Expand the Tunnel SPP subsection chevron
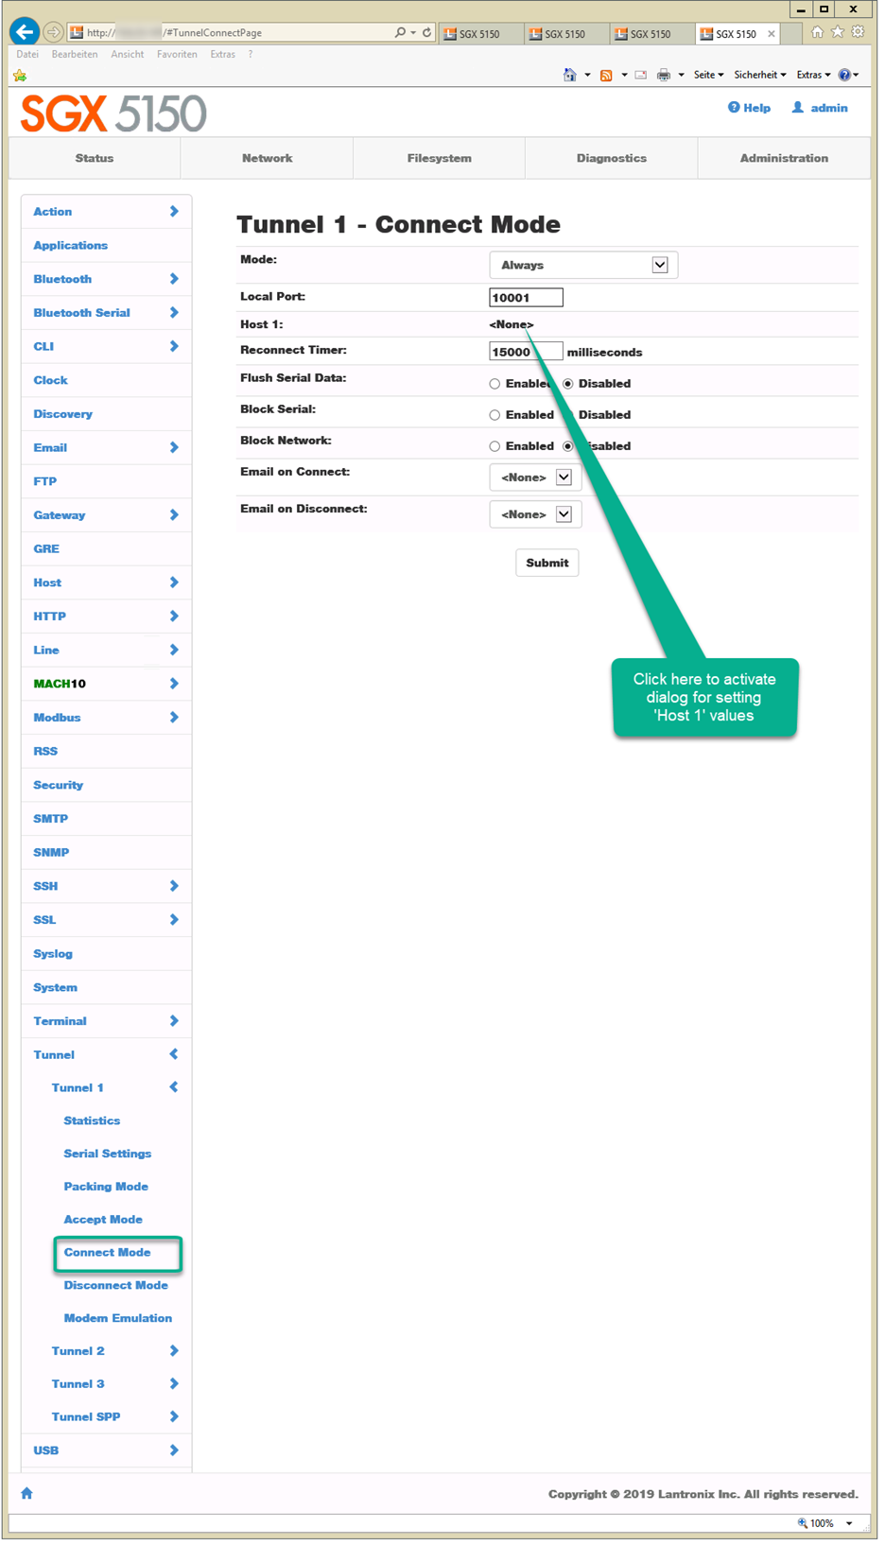 pos(174,1416)
